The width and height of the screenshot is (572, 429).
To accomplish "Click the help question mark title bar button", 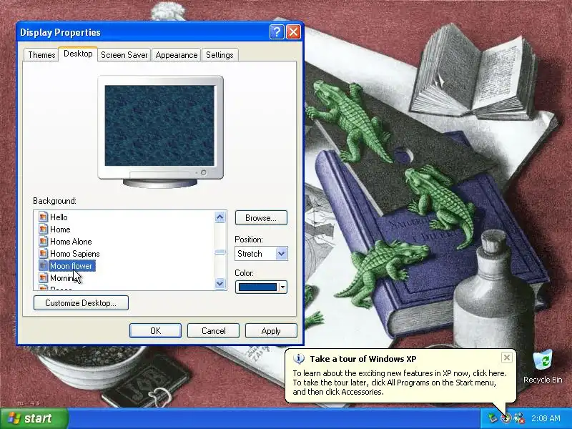I will (x=277, y=32).
